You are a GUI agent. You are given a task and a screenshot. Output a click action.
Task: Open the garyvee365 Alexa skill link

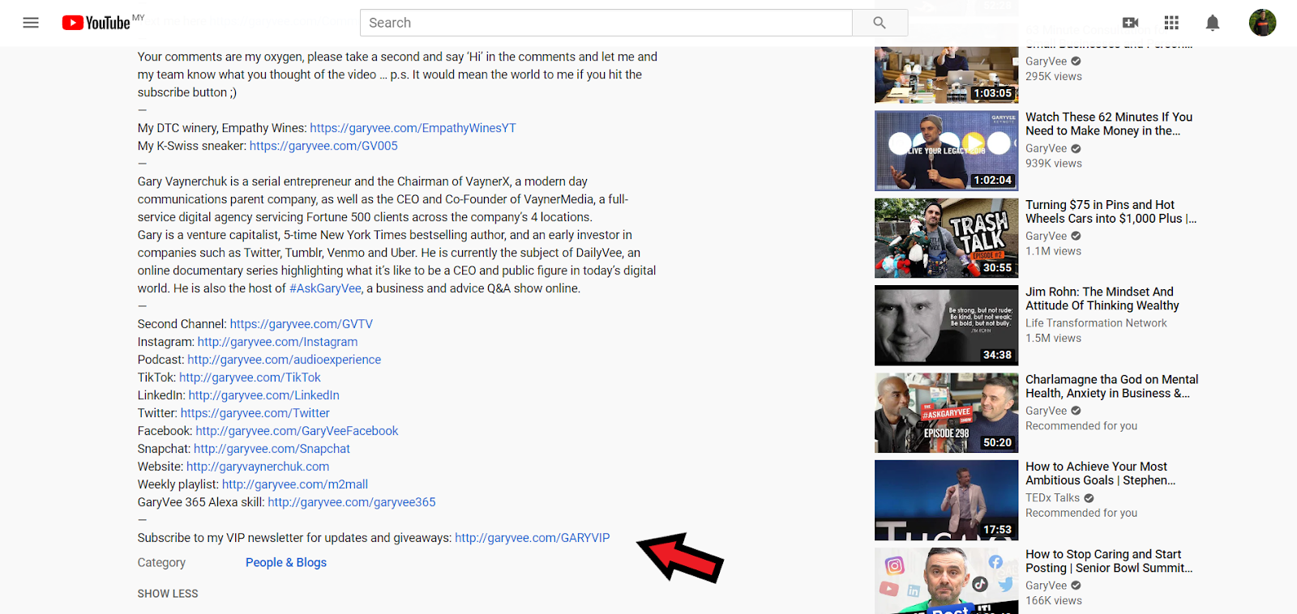pyautogui.click(x=352, y=502)
